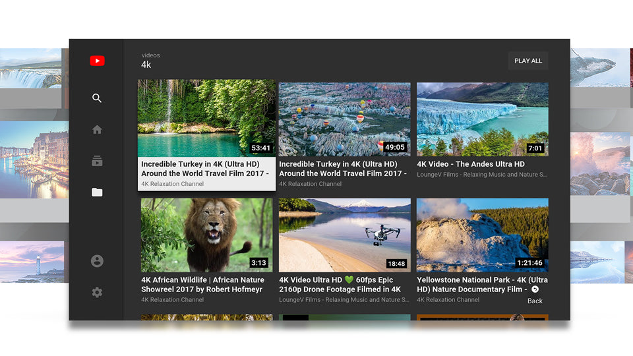Screen dimensions: 633x356
Task: Click '4K Relaxation Channel' under Yellowstone video
Action: click(448, 299)
